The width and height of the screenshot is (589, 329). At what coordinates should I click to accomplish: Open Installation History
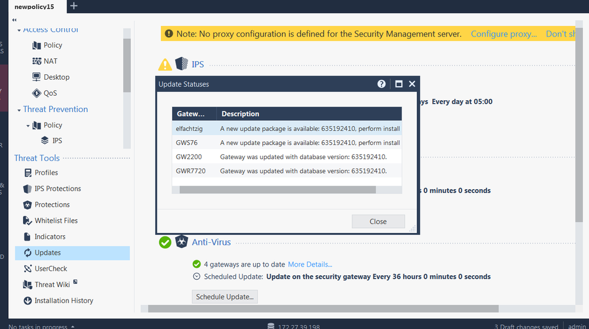64,301
